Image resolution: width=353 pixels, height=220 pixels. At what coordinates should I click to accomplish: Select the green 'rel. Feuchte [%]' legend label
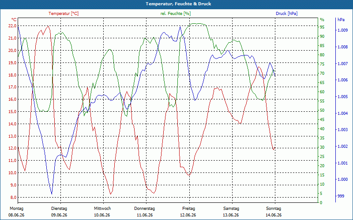(x=175, y=14)
